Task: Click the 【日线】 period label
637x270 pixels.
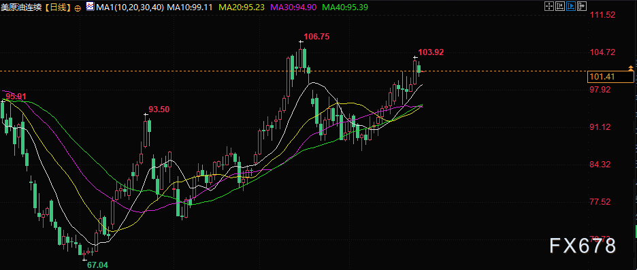Action: click(57, 7)
